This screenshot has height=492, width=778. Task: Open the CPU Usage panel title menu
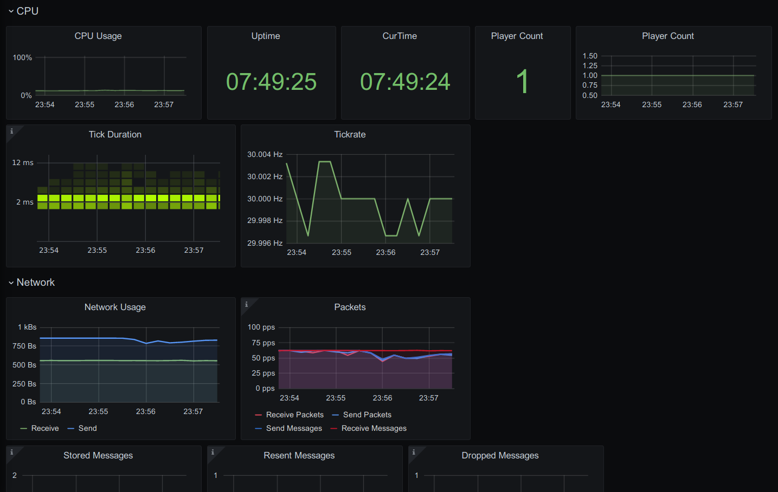pos(98,36)
